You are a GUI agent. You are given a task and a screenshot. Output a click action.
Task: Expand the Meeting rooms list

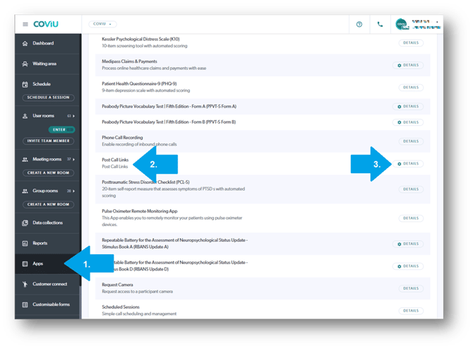point(74,159)
